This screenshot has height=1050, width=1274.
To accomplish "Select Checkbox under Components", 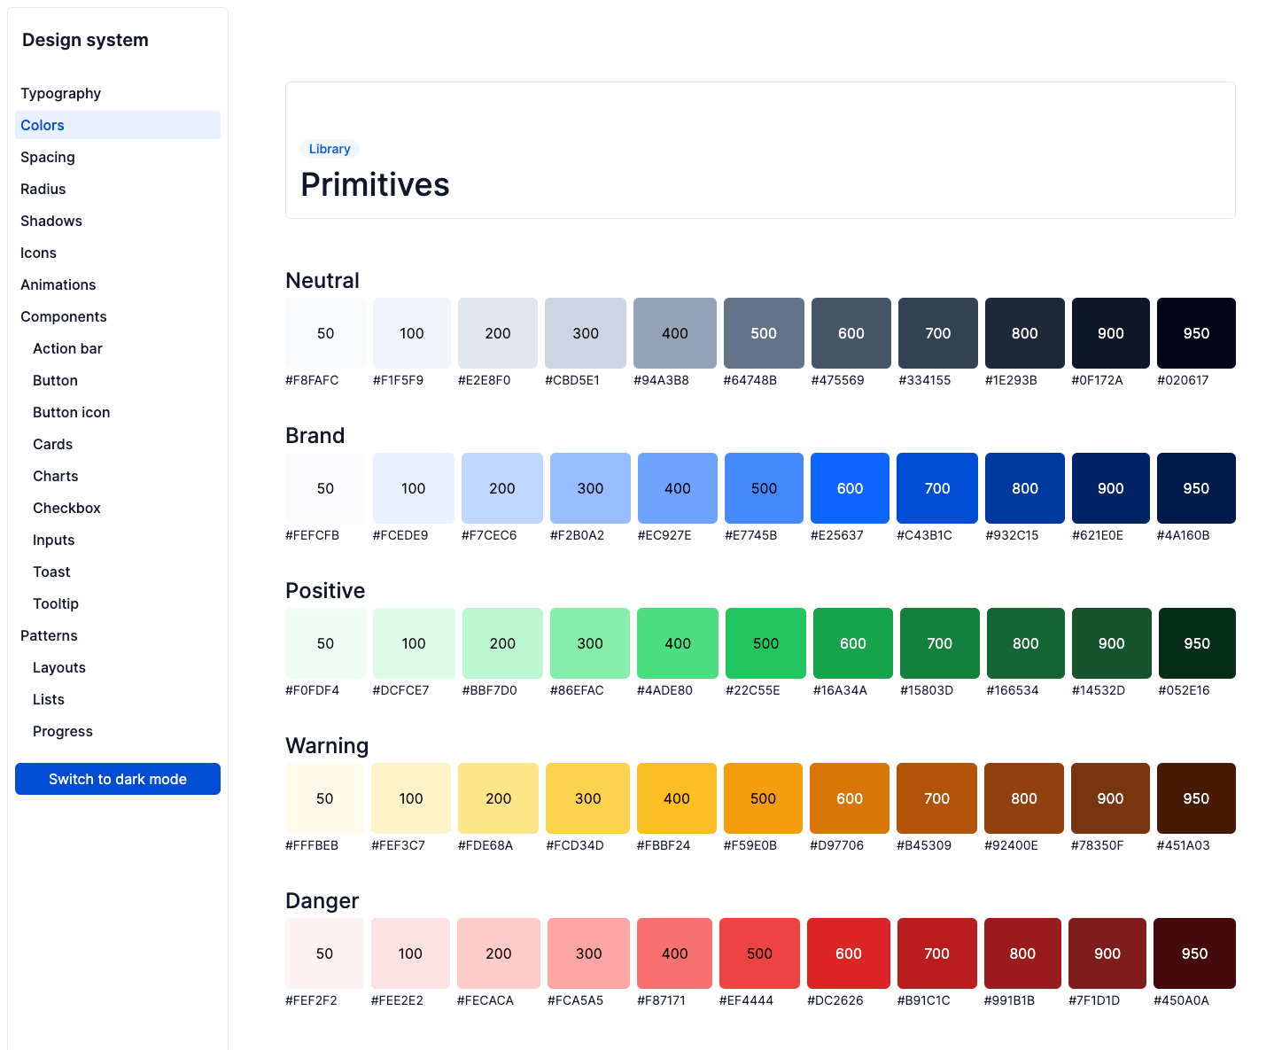I will 66,508.
